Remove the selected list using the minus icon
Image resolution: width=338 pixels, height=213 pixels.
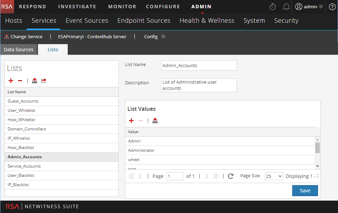(20, 81)
